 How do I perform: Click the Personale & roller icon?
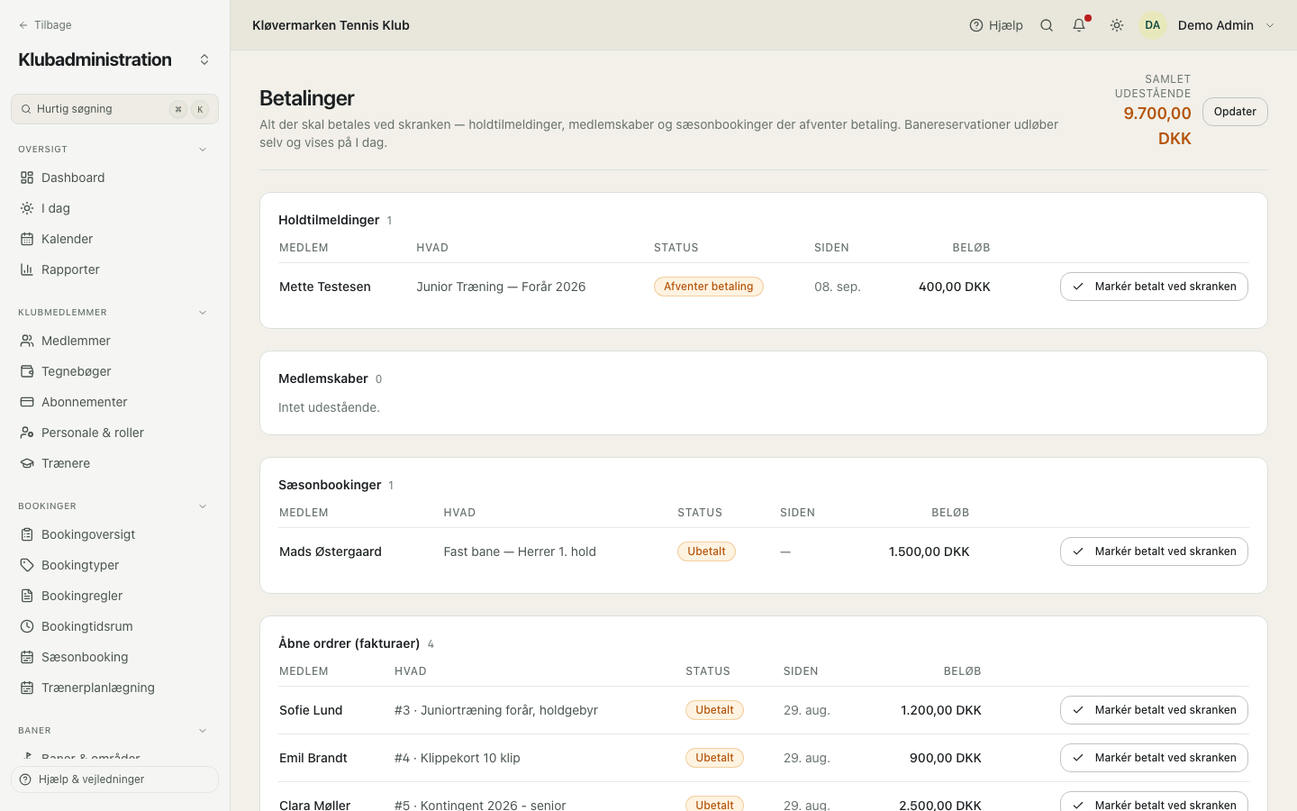pos(27,433)
